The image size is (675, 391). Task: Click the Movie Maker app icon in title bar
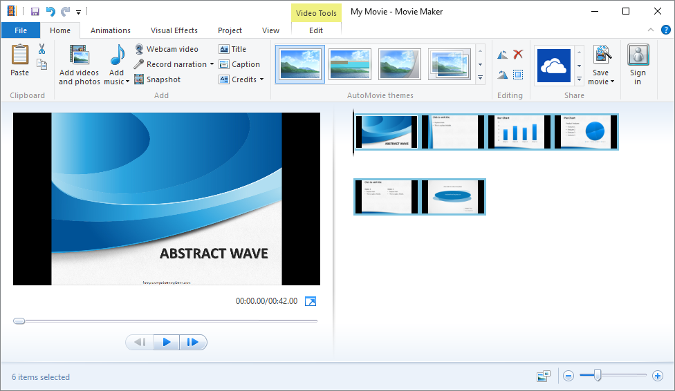11,11
